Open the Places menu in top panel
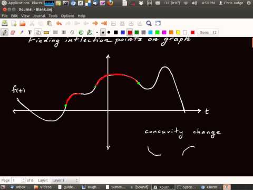The image size is (253, 190). tap(37, 3)
